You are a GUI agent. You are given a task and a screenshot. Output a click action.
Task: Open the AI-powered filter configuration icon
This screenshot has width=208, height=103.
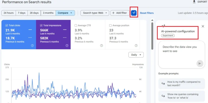[x=134, y=13]
